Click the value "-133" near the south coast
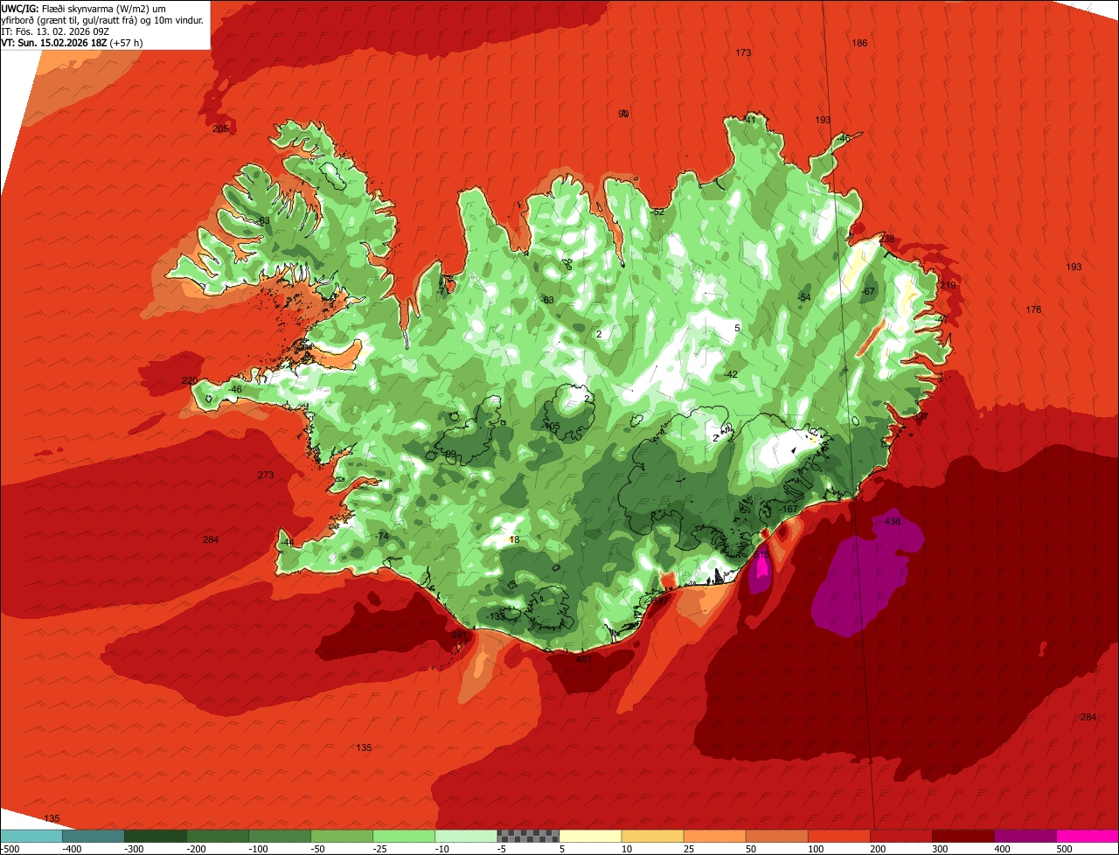The width and height of the screenshot is (1119, 855). click(497, 616)
